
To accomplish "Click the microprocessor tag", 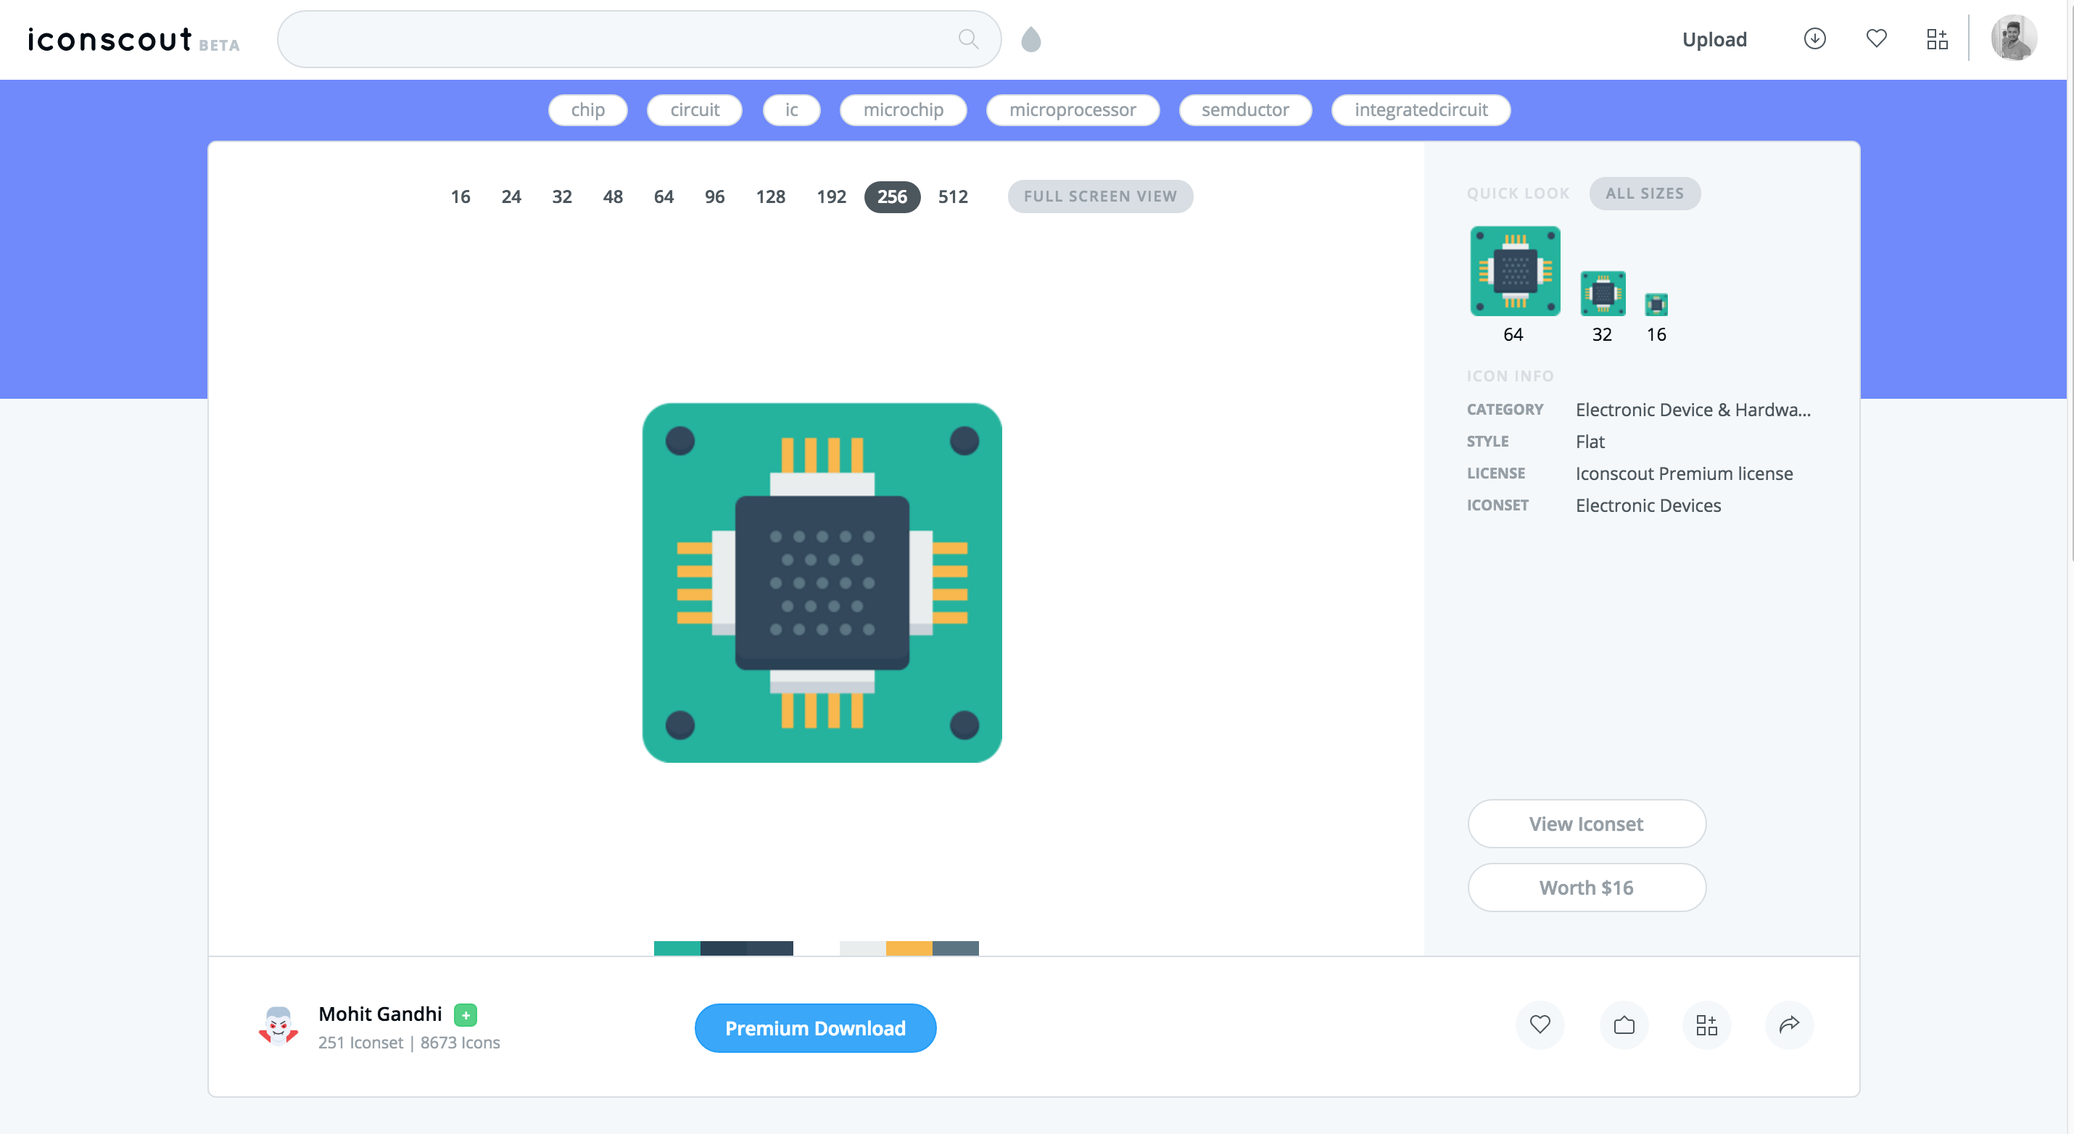I will point(1072,109).
